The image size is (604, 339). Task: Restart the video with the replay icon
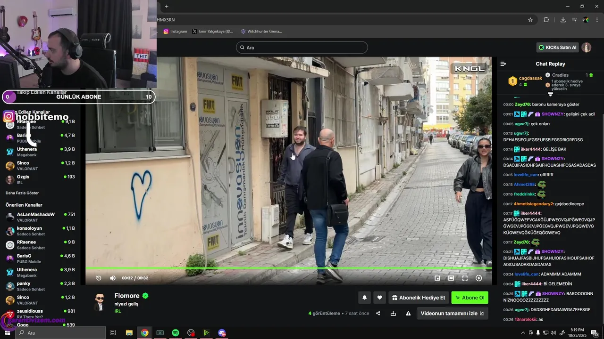coord(99,278)
